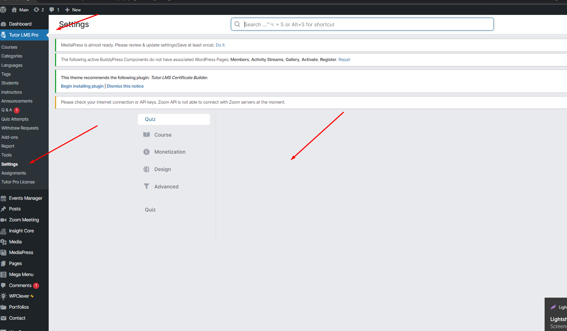
Task: Click the MediaPress 'Do it.' link
Action: 221,45
